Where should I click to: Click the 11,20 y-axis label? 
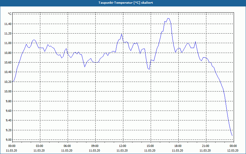pos(8,34)
